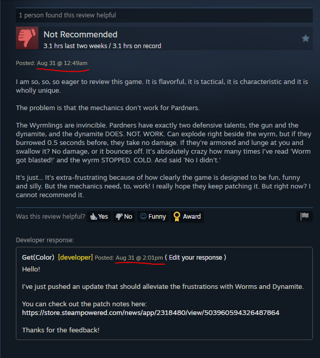Click the response's Aug 31 @ 2:01pm date

139,258
